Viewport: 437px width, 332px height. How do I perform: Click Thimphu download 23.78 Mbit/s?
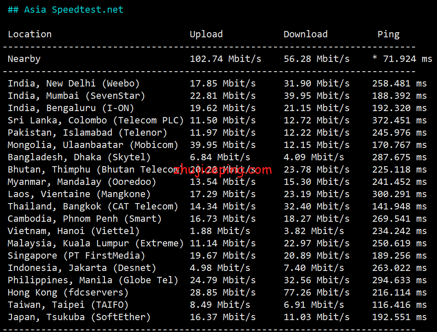tap(317, 170)
